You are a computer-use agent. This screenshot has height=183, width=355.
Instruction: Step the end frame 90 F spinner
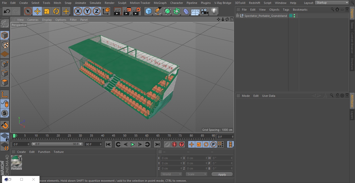point(100,144)
